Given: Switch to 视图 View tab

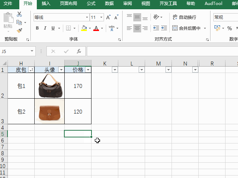Looking at the screenshot, I should pos(146,4).
